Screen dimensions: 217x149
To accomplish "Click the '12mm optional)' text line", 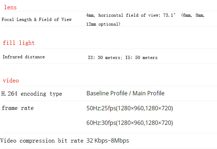I will tap(103, 24).
